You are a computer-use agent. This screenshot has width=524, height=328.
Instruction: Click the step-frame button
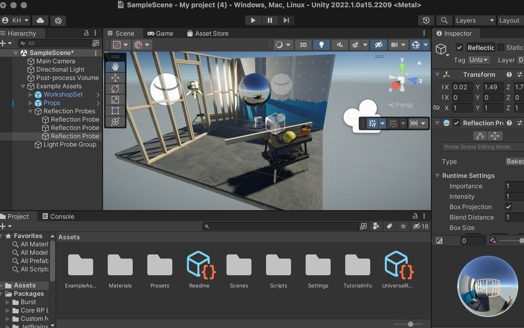[286, 20]
